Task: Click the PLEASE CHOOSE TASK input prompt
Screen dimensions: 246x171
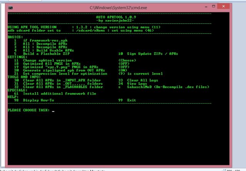Action: point(29,111)
